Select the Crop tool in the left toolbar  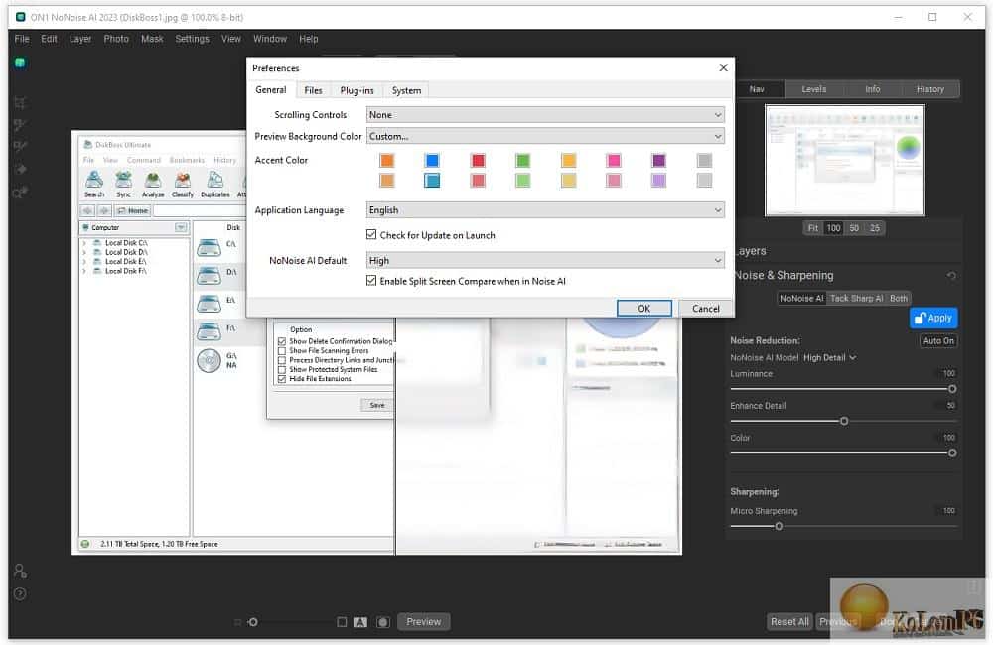click(x=20, y=102)
